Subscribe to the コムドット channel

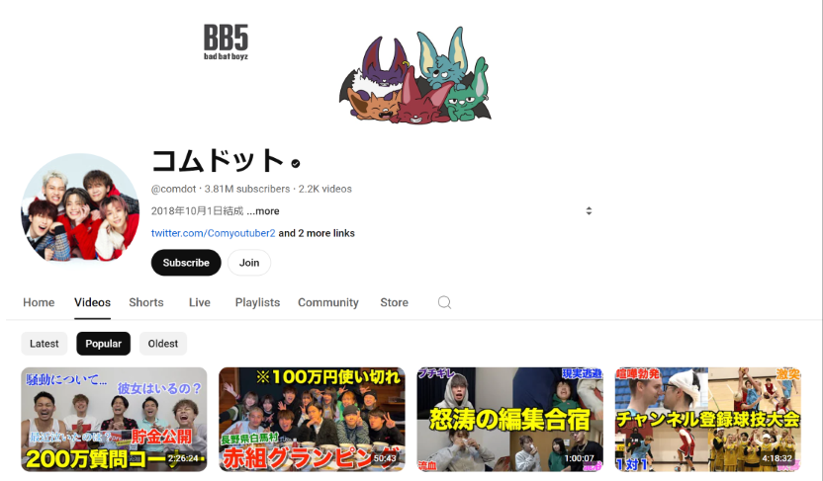(x=186, y=263)
